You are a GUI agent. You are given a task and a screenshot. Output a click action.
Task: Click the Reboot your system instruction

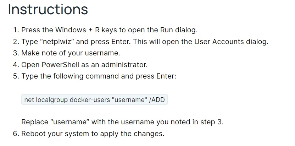pyautogui.click(x=93, y=134)
